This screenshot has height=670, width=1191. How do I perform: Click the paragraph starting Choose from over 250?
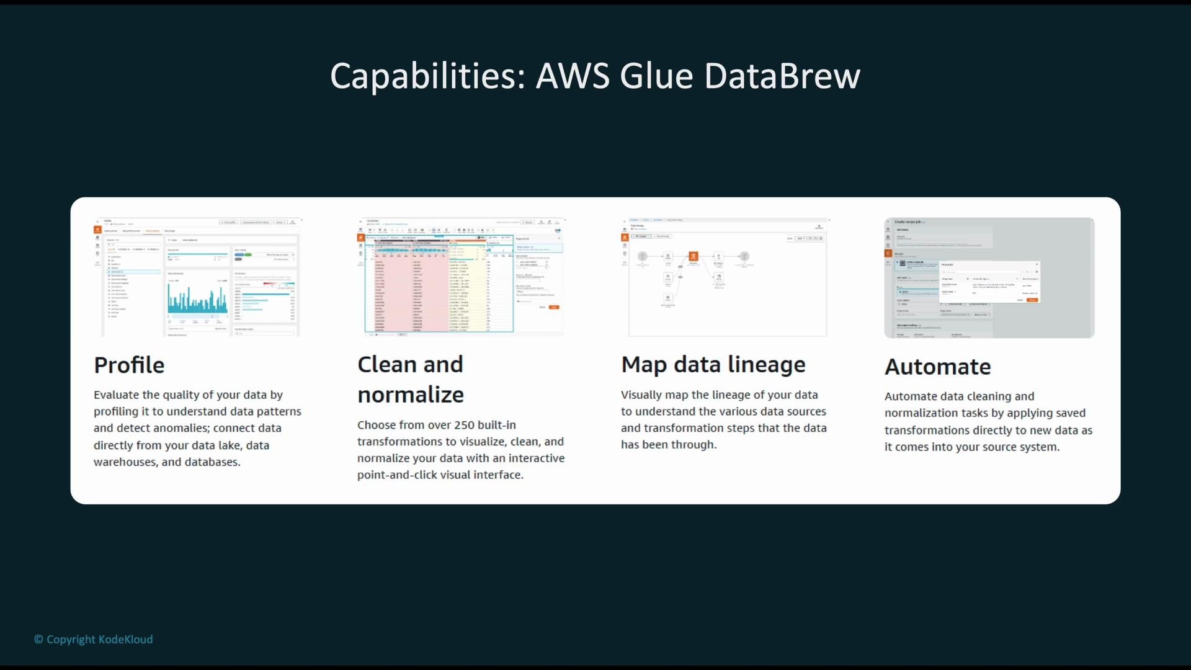(x=461, y=450)
